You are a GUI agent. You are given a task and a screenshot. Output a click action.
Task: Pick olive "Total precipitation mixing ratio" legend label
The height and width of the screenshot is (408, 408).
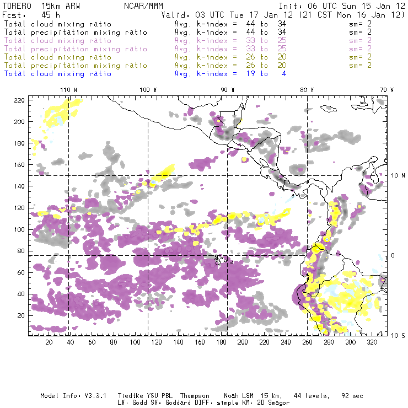[x=76, y=66]
